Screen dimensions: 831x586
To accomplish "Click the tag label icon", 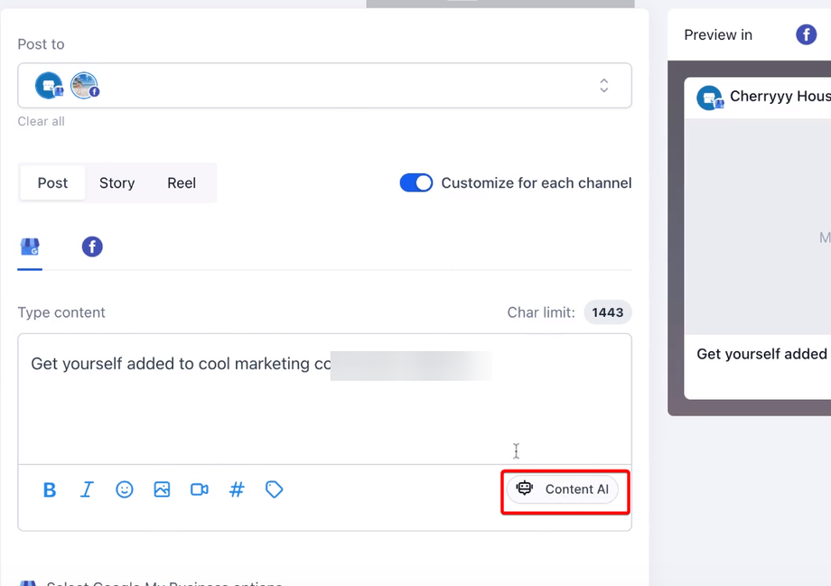I will click(x=275, y=489).
